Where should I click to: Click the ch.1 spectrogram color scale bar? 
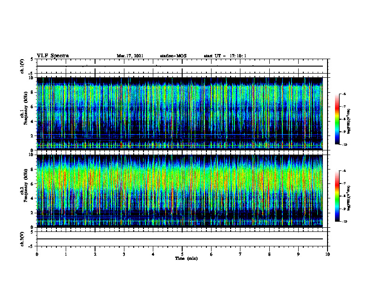coord(337,119)
